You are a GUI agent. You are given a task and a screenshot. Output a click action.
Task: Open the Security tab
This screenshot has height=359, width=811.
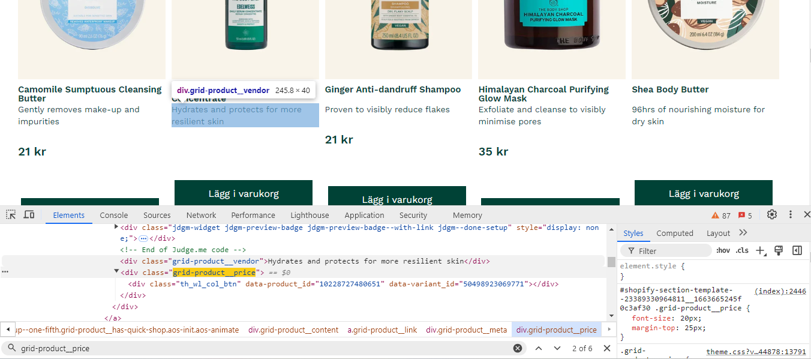(413, 216)
